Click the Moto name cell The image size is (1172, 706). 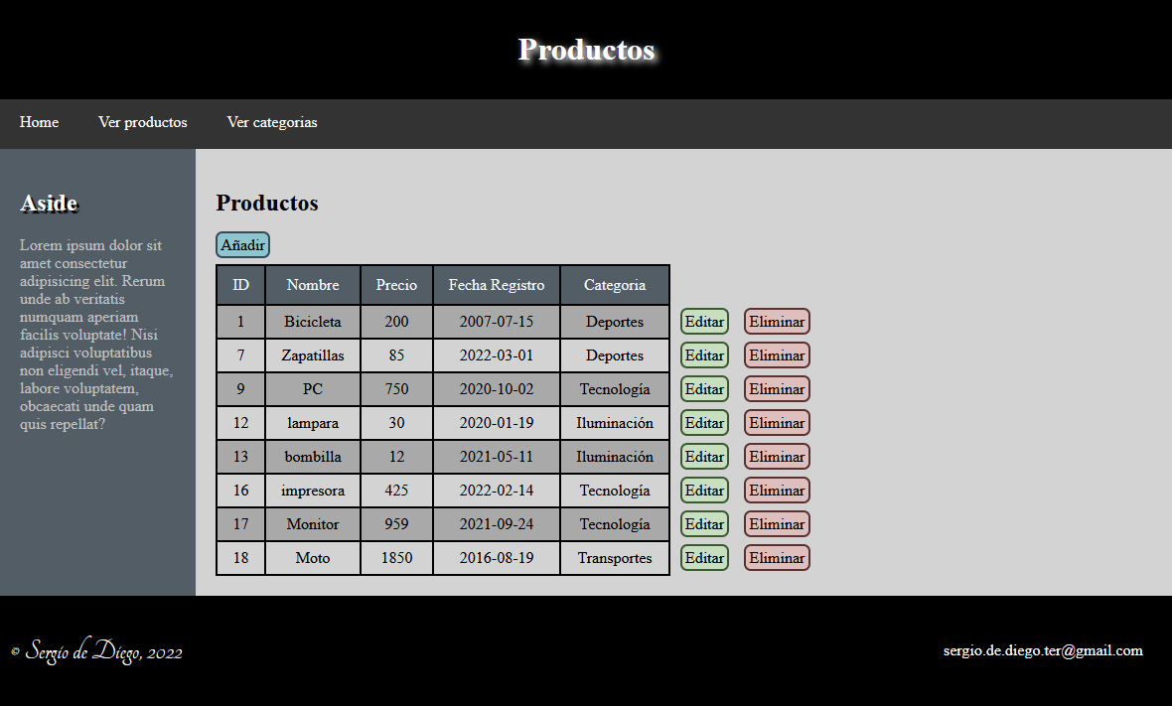(313, 558)
